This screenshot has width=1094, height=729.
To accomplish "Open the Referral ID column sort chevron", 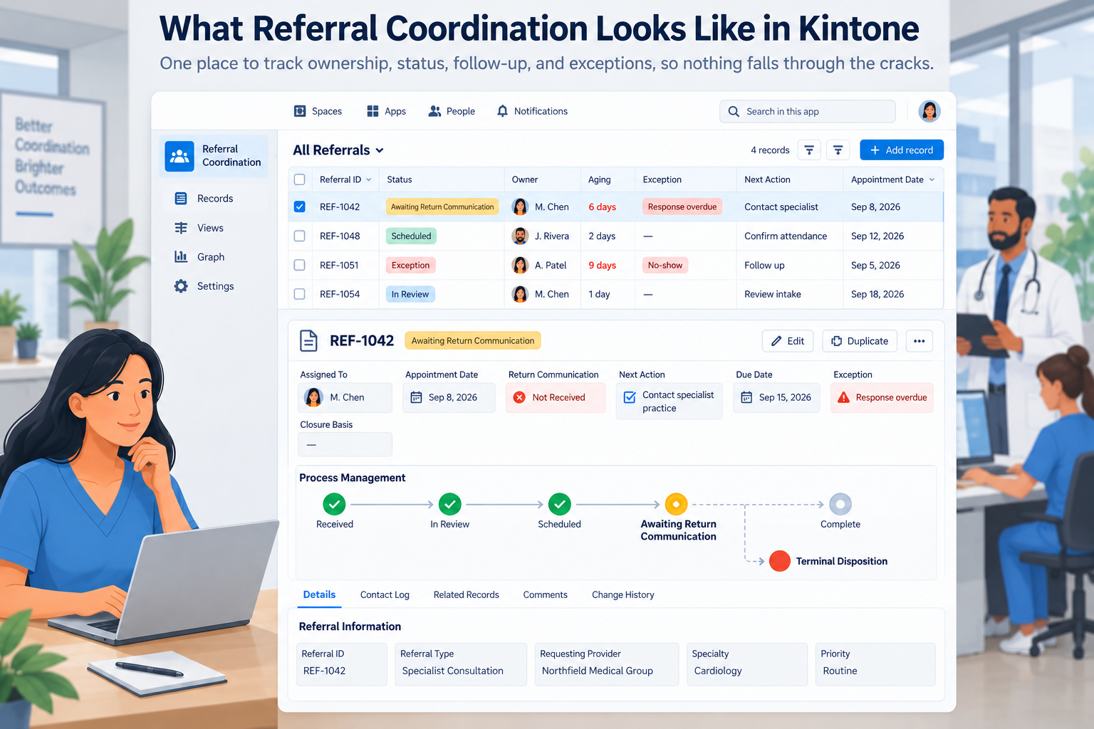I will click(369, 179).
